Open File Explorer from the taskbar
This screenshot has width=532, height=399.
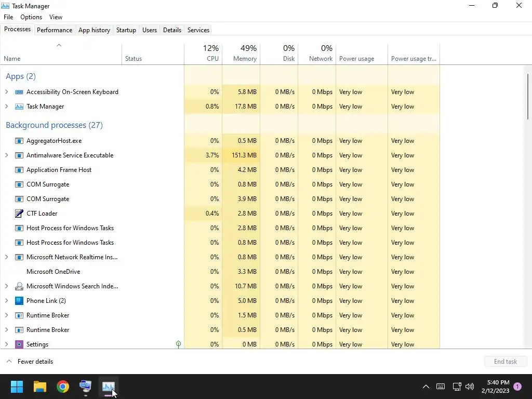coord(39,387)
